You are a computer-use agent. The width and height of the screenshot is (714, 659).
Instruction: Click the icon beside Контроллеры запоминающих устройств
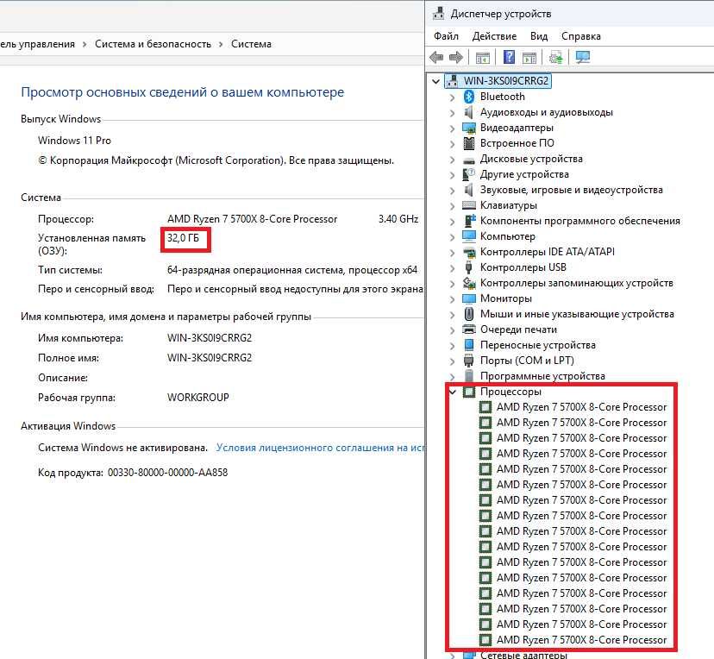point(469,283)
